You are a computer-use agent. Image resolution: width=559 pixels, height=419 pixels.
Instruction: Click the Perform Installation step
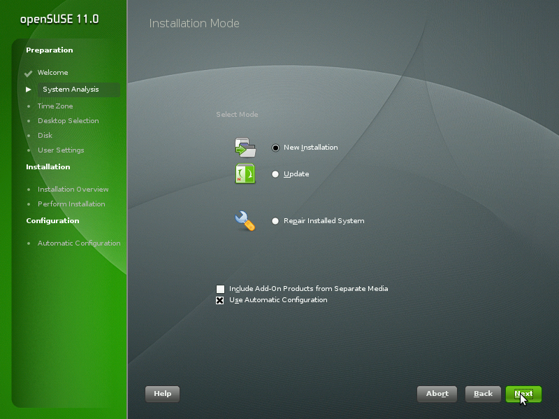(x=72, y=204)
